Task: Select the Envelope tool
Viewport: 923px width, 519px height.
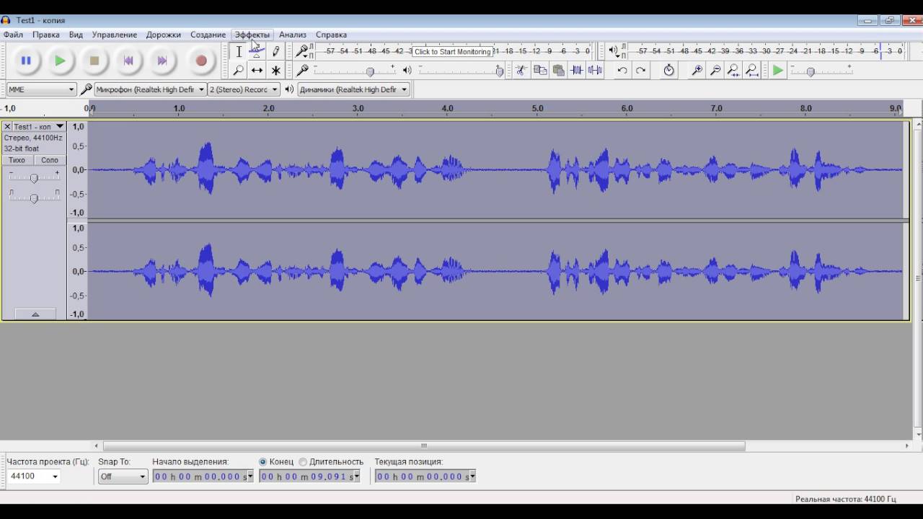Action: pos(257,52)
